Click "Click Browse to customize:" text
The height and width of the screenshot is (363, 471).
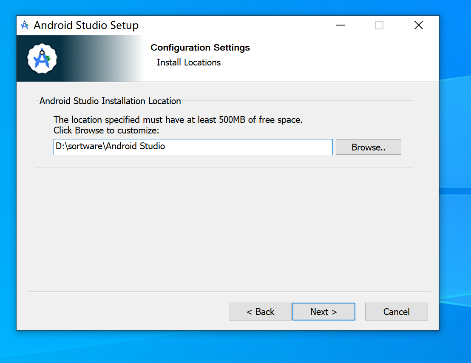pos(106,130)
